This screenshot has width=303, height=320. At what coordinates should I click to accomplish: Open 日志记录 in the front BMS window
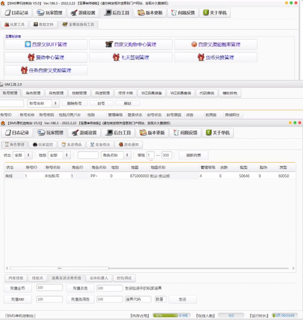point(17,133)
